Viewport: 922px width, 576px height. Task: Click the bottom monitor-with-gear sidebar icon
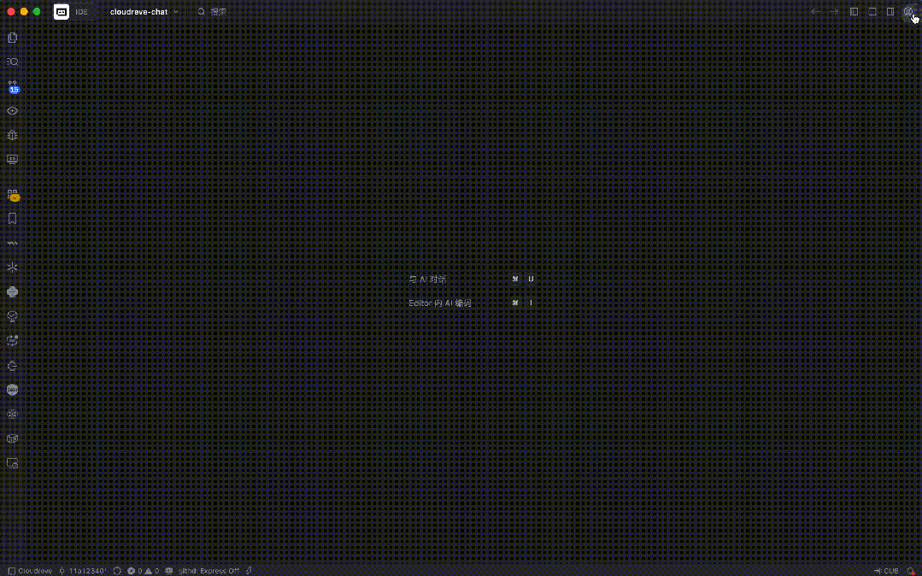pyautogui.click(x=12, y=463)
